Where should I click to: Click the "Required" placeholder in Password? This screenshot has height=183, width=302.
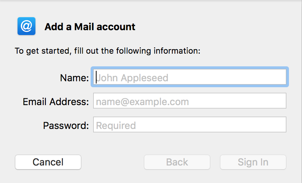click(x=116, y=126)
